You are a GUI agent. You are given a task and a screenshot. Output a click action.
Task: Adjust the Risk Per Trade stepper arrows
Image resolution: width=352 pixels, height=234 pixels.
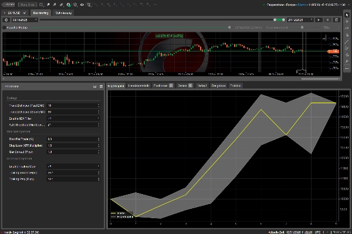pos(99,139)
